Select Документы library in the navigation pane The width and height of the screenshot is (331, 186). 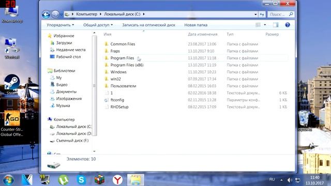pyautogui.click(x=66, y=91)
